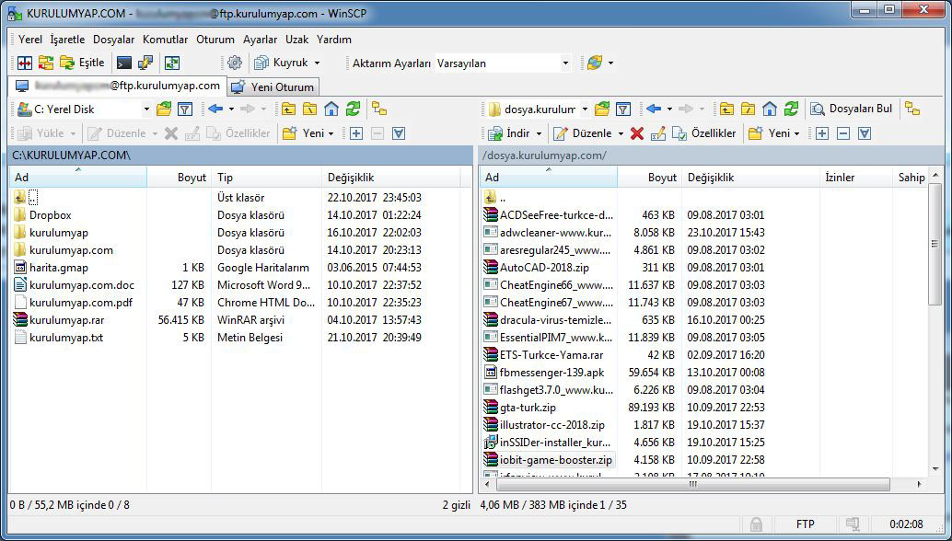Open the Komutlar menu
The image size is (952, 541).
coord(166,40)
